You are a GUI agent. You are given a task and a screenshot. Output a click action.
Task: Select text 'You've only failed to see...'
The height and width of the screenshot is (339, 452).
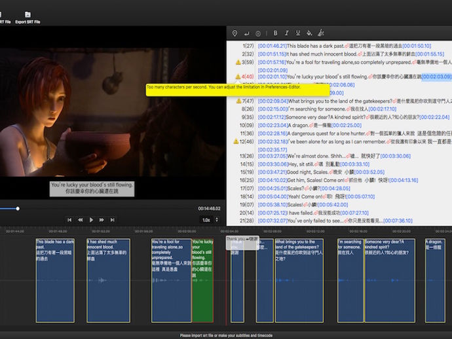(315, 221)
